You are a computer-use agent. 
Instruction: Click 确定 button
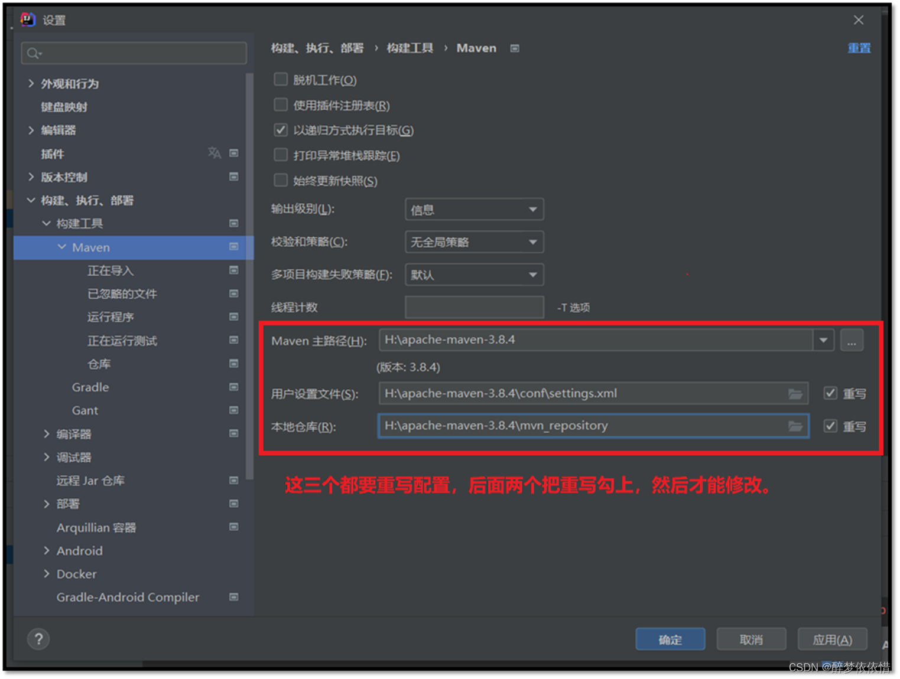click(x=670, y=639)
